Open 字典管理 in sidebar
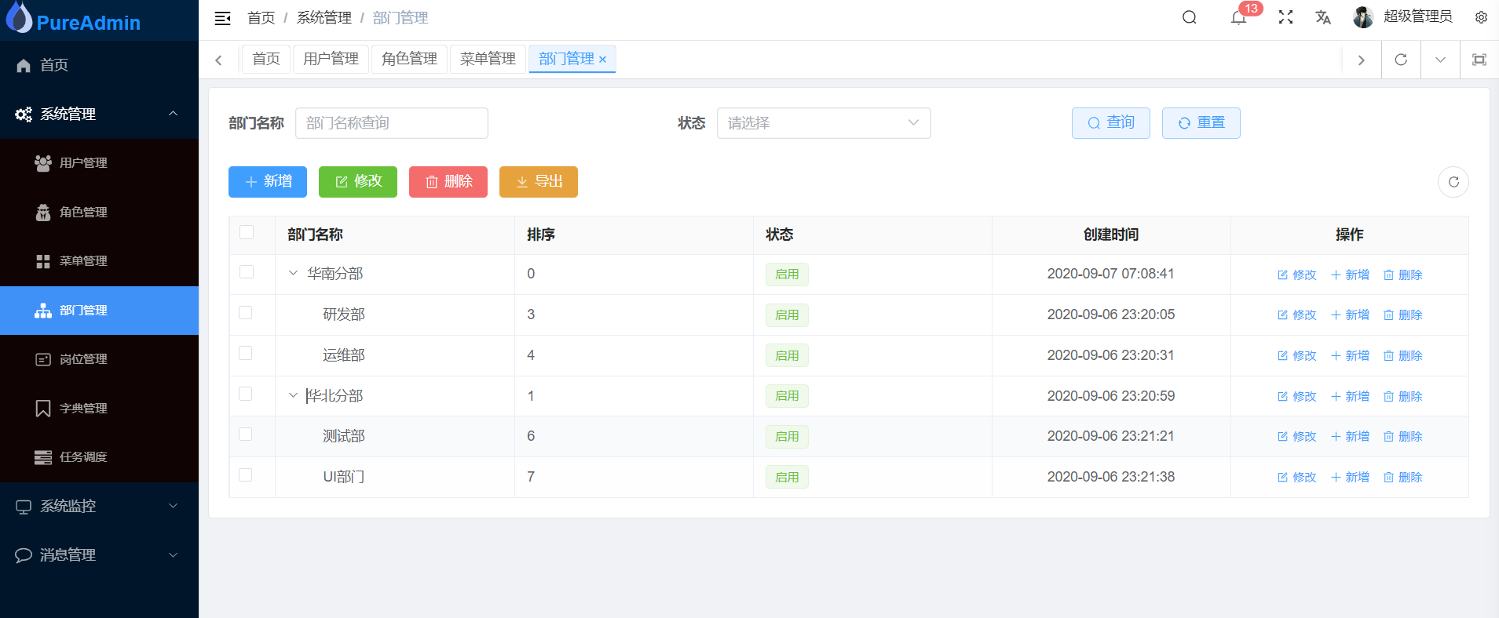This screenshot has width=1499, height=618. [x=99, y=409]
